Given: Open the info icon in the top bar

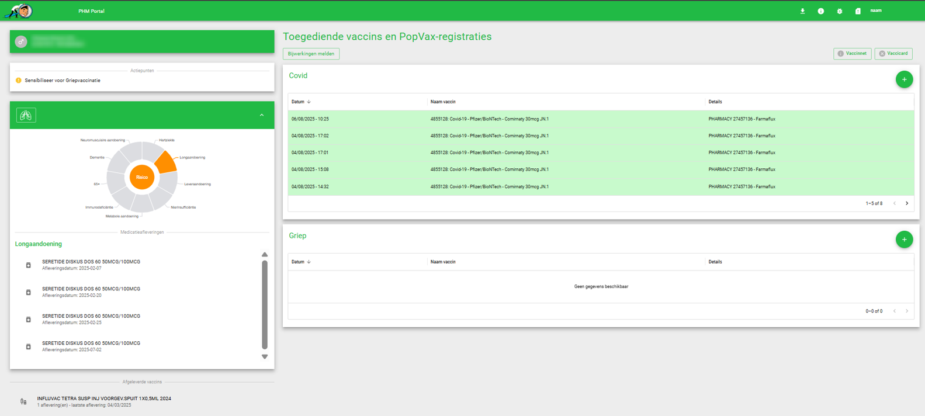Looking at the screenshot, I should point(821,11).
